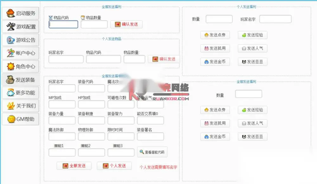Click the 全服发送 equipment button
Image resolution: width=317 pixels, height=184 pixels.
point(74,166)
